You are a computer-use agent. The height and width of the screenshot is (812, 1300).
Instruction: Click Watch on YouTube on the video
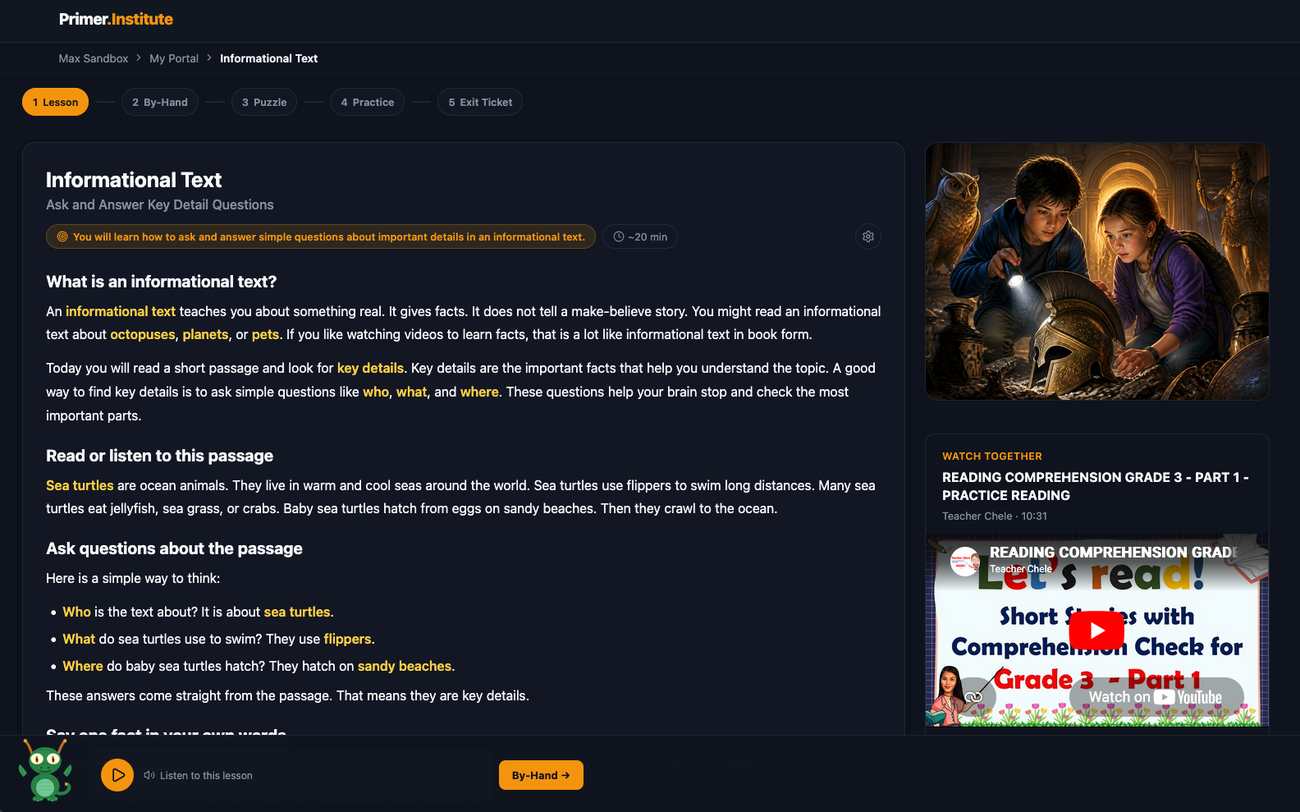1156,697
